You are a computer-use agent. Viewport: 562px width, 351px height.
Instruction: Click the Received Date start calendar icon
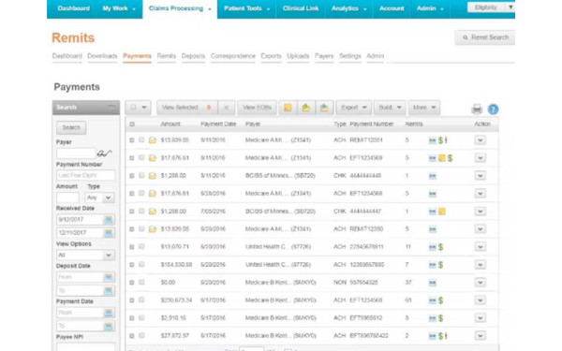pyautogui.click(x=109, y=220)
